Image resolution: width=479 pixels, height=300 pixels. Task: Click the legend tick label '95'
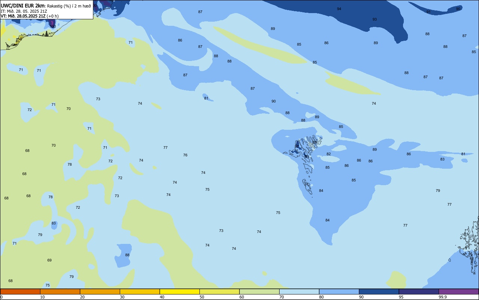(x=401, y=297)
